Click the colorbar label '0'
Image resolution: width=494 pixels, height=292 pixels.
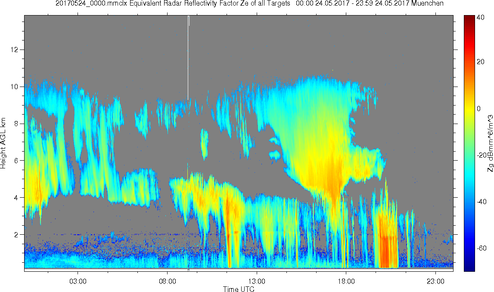pos(479,109)
